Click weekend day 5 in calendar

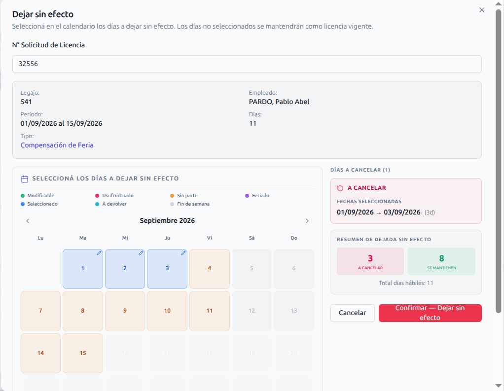(x=252, y=269)
